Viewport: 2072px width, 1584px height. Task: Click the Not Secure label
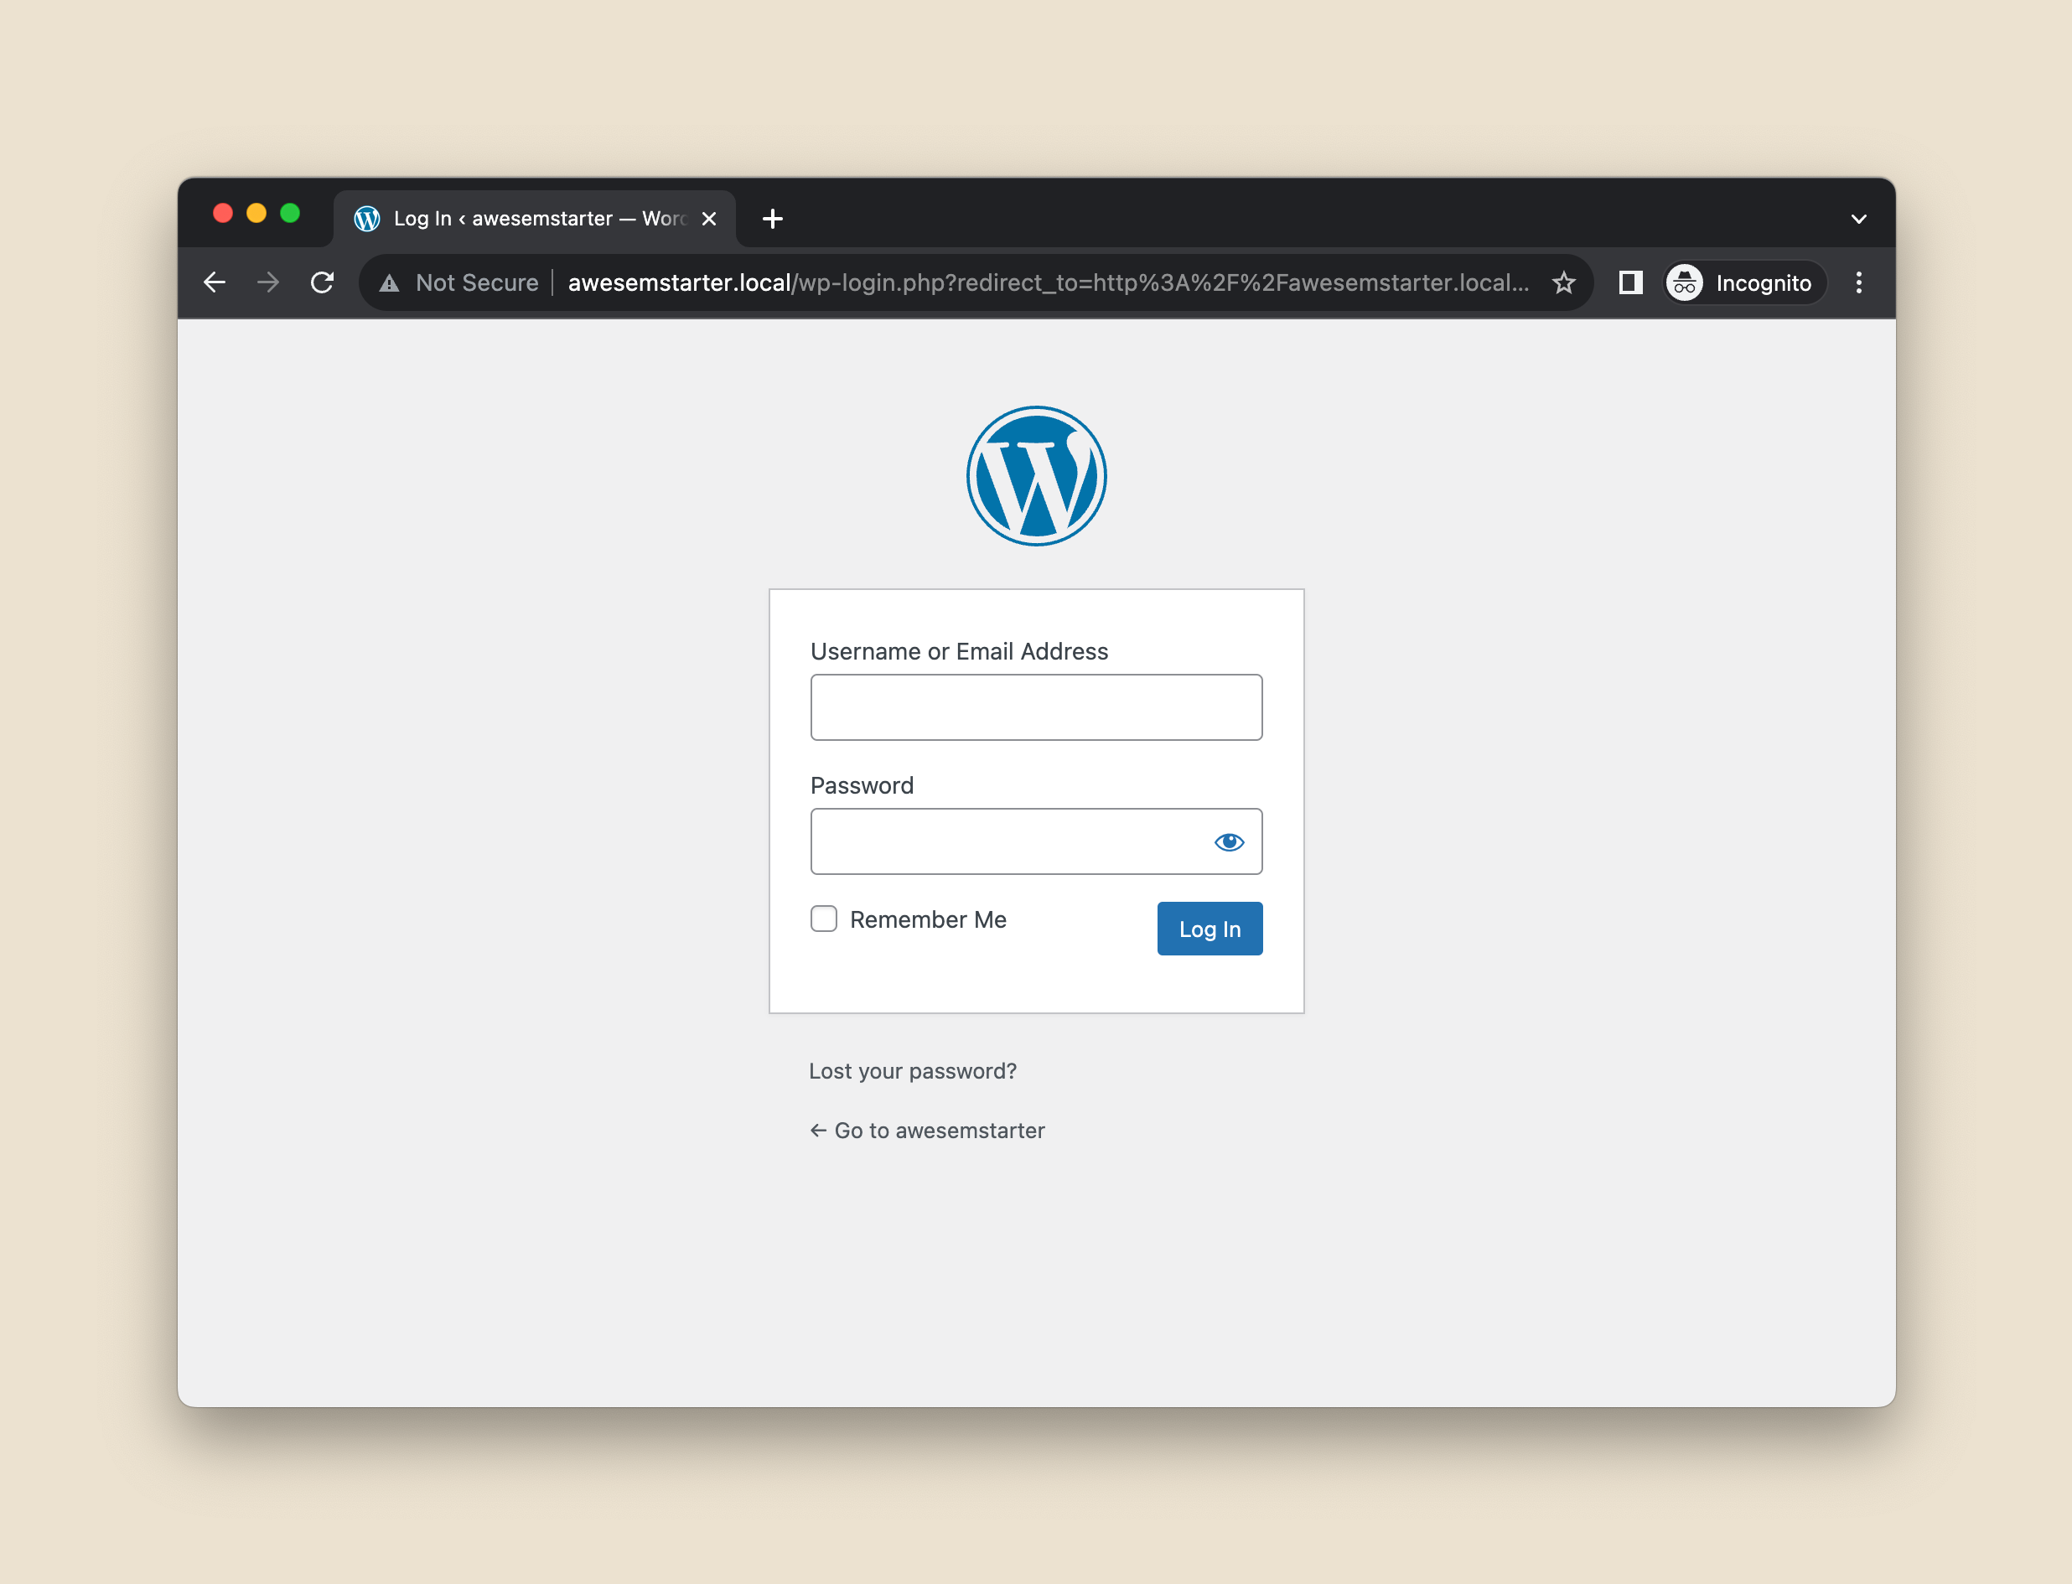tap(477, 283)
